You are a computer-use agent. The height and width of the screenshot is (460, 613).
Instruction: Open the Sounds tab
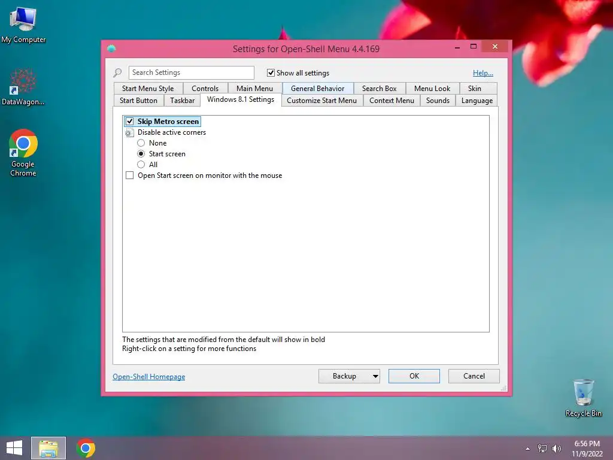[x=438, y=101]
